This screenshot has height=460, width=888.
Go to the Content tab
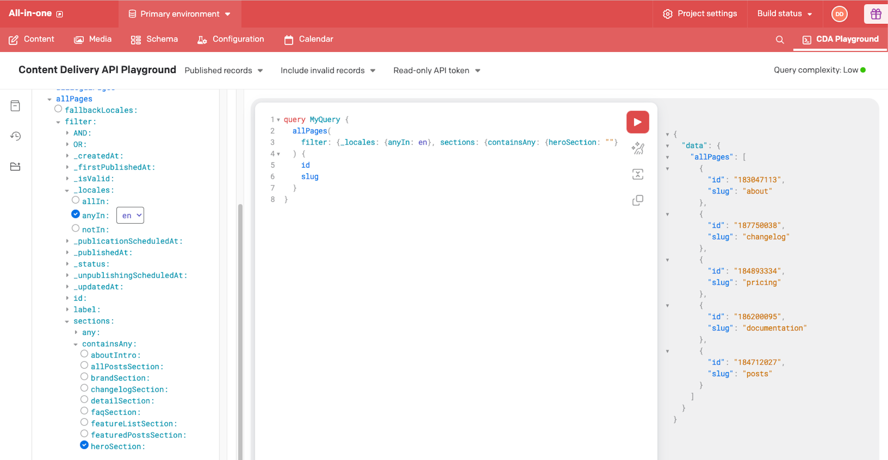click(x=31, y=39)
